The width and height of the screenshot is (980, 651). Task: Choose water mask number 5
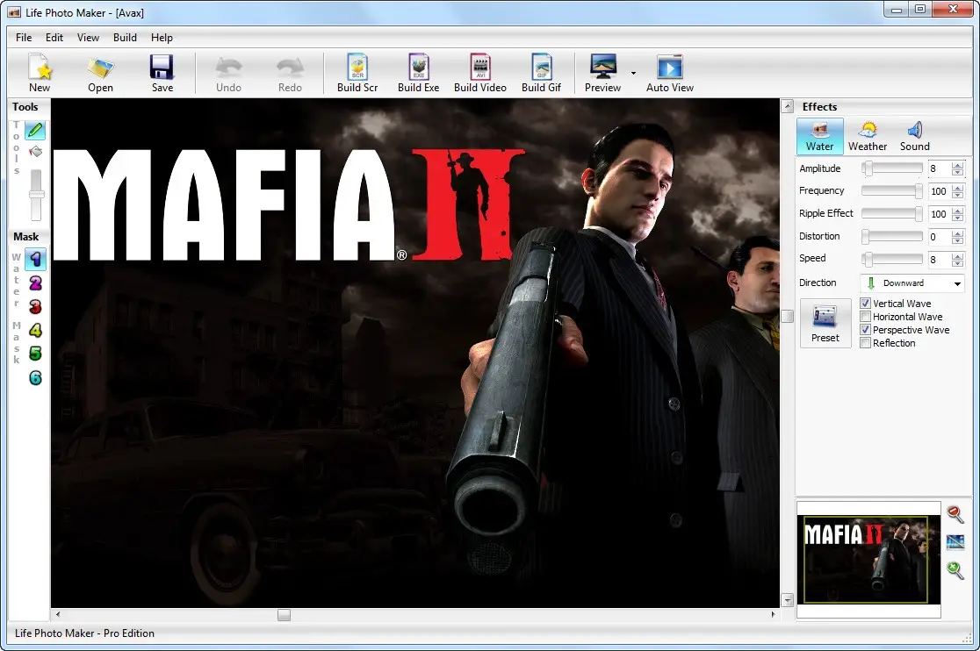pos(36,354)
